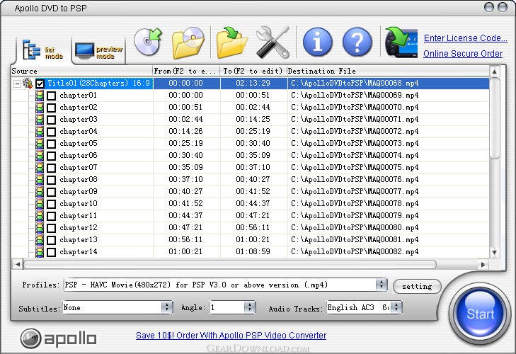
Task: Open settings wrench and screwdriver icon
Action: pos(273,42)
